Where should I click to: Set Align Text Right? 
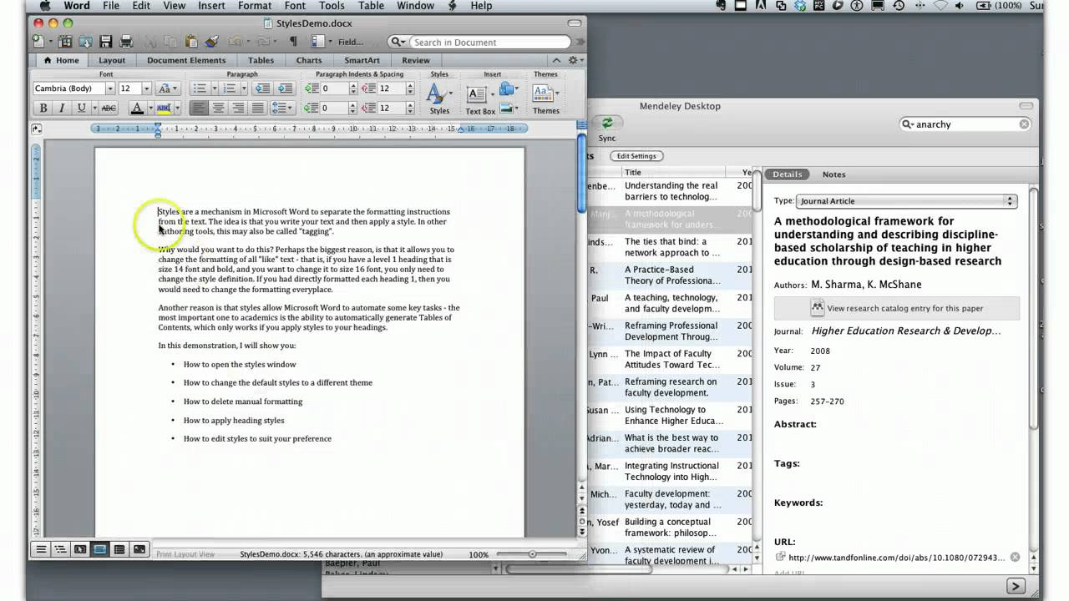point(238,108)
